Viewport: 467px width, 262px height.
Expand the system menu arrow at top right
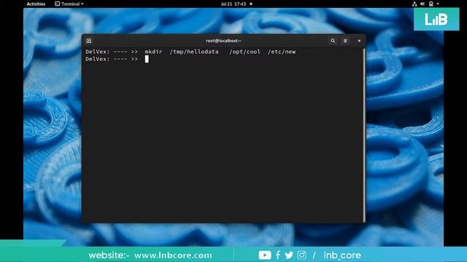(x=438, y=4)
